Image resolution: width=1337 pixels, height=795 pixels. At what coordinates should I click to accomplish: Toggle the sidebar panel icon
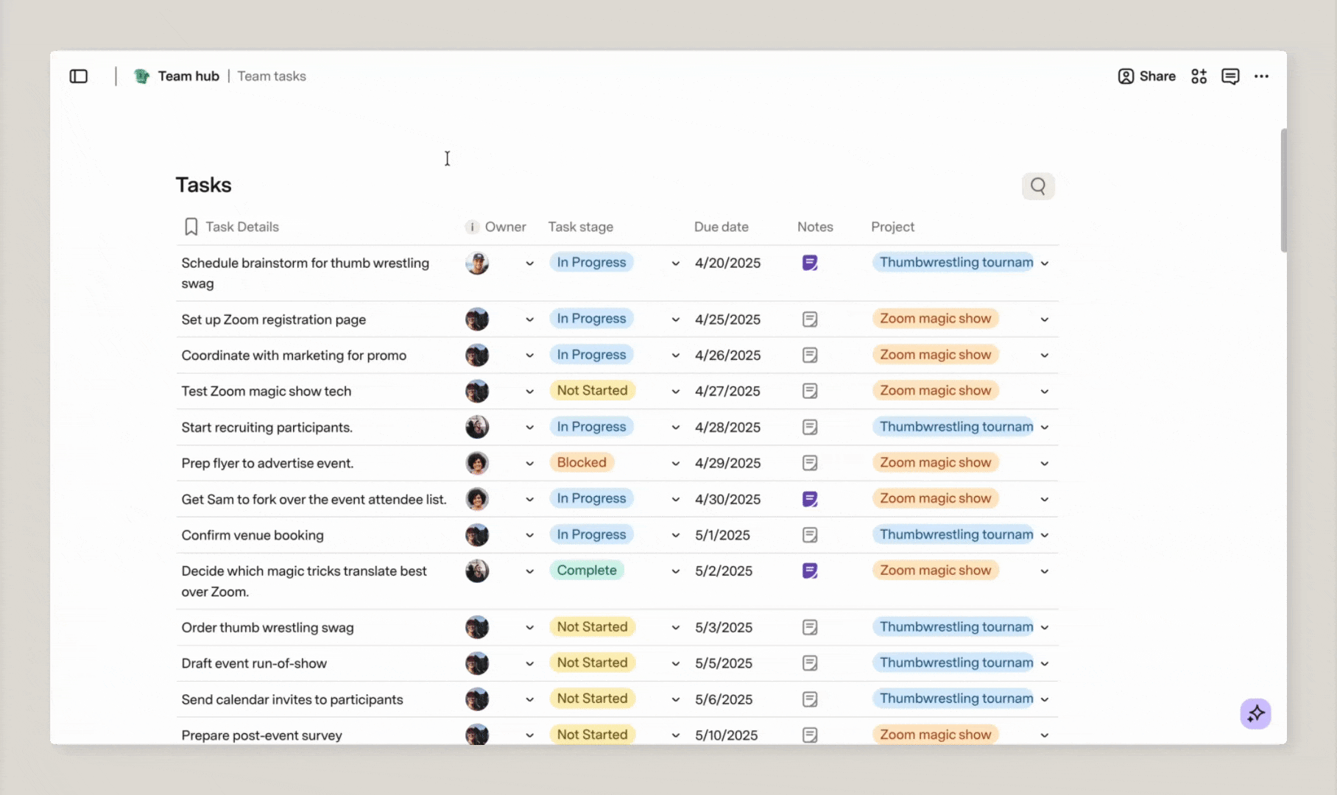click(79, 77)
